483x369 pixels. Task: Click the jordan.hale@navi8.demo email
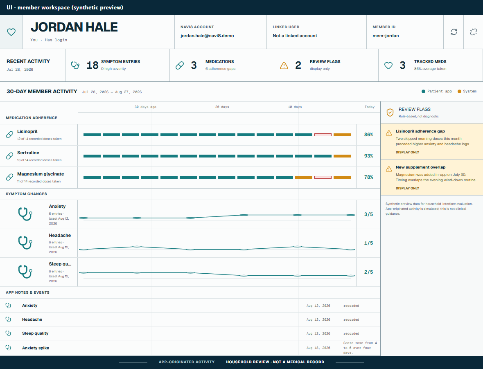(207, 36)
